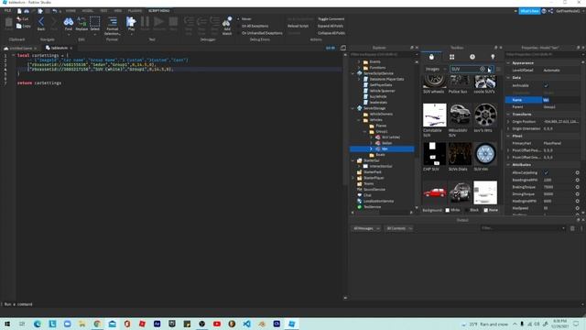This screenshot has width=586, height=330.
Task: Collapse the ServerStorage tree node
Action: click(353, 108)
